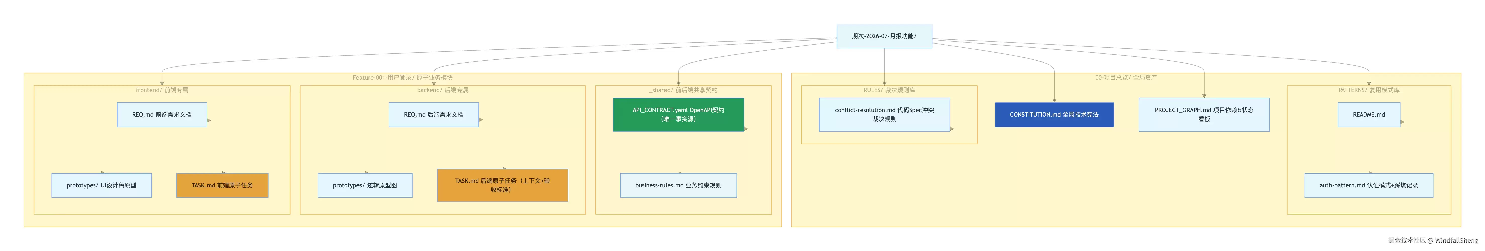Select the frontend REQ.md 前端需求文档 node
This screenshot has width=1485, height=251.
click(x=162, y=115)
